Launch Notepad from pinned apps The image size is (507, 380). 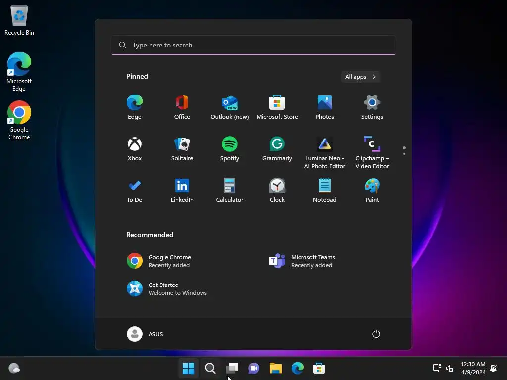[325, 190]
